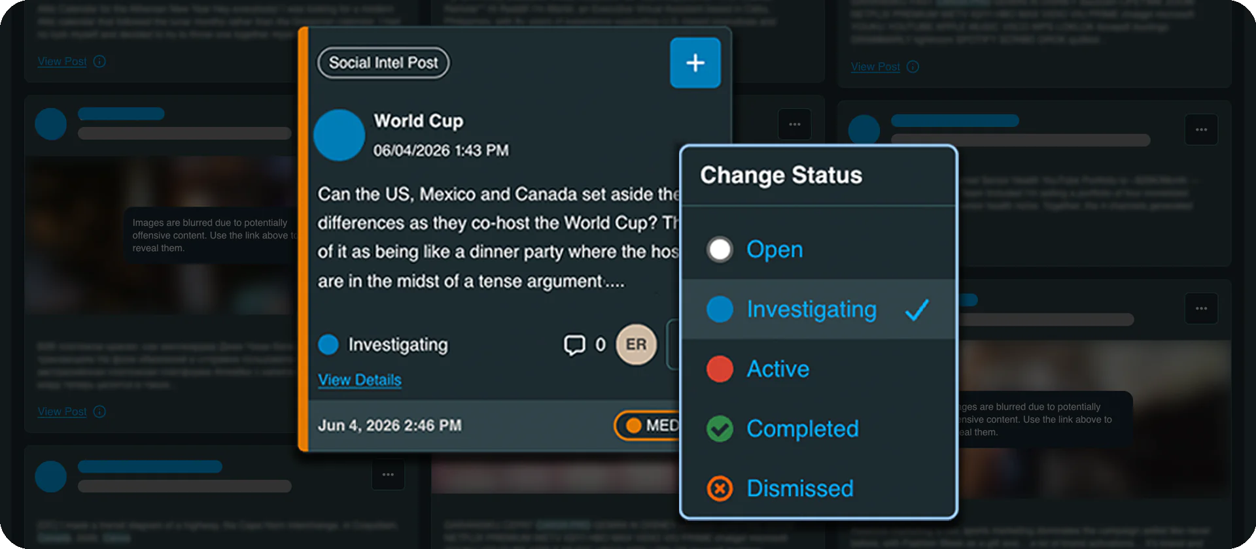Select the Investigating status option
The width and height of the screenshot is (1256, 549).
click(818, 309)
